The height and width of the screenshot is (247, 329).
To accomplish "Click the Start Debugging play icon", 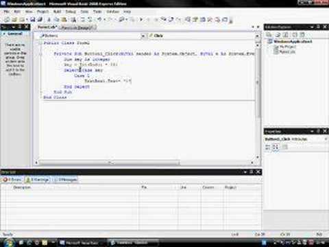I will (x=141, y=20).
